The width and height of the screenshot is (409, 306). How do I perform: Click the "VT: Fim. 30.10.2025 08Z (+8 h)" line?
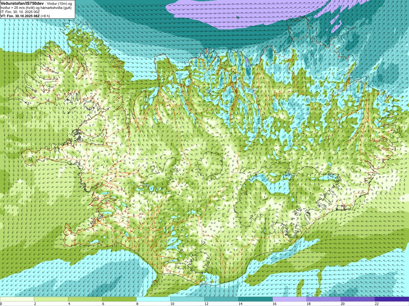coord(25,16)
